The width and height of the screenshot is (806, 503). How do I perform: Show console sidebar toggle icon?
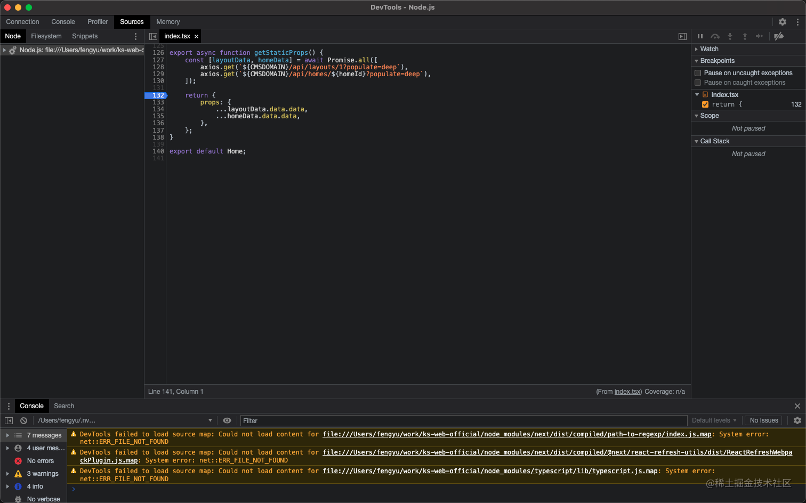(9, 420)
